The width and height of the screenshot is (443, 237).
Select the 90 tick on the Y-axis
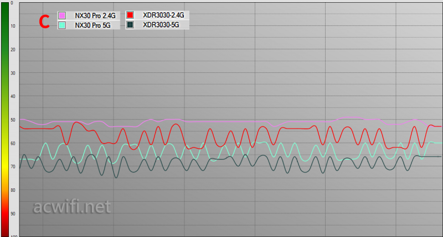[x=13, y=213]
